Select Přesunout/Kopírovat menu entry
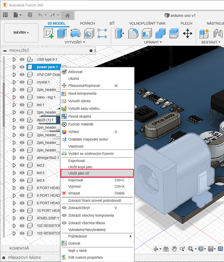 point(97,86)
